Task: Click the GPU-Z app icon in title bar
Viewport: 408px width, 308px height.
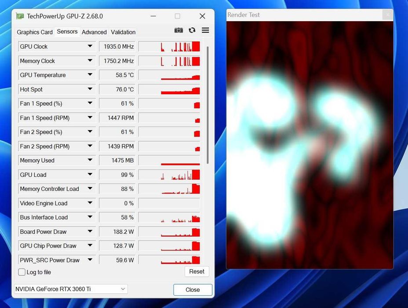Action: pyautogui.click(x=20, y=16)
